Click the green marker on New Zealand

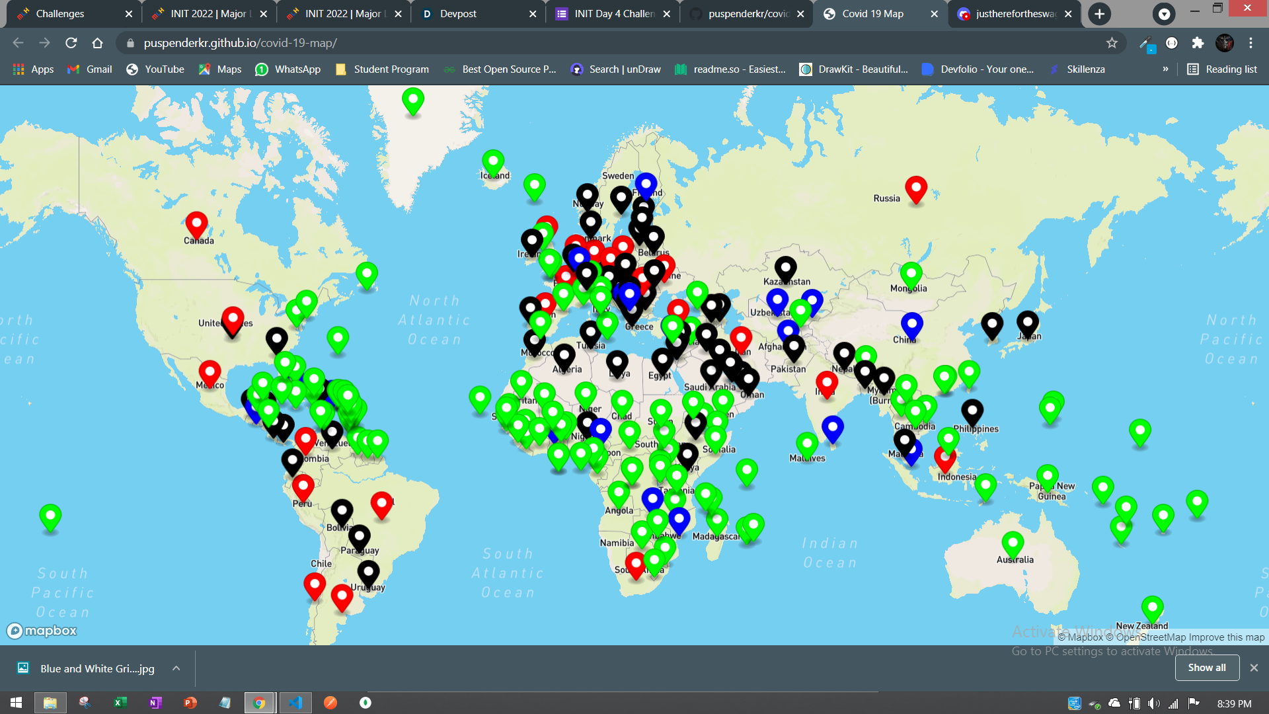click(1152, 608)
